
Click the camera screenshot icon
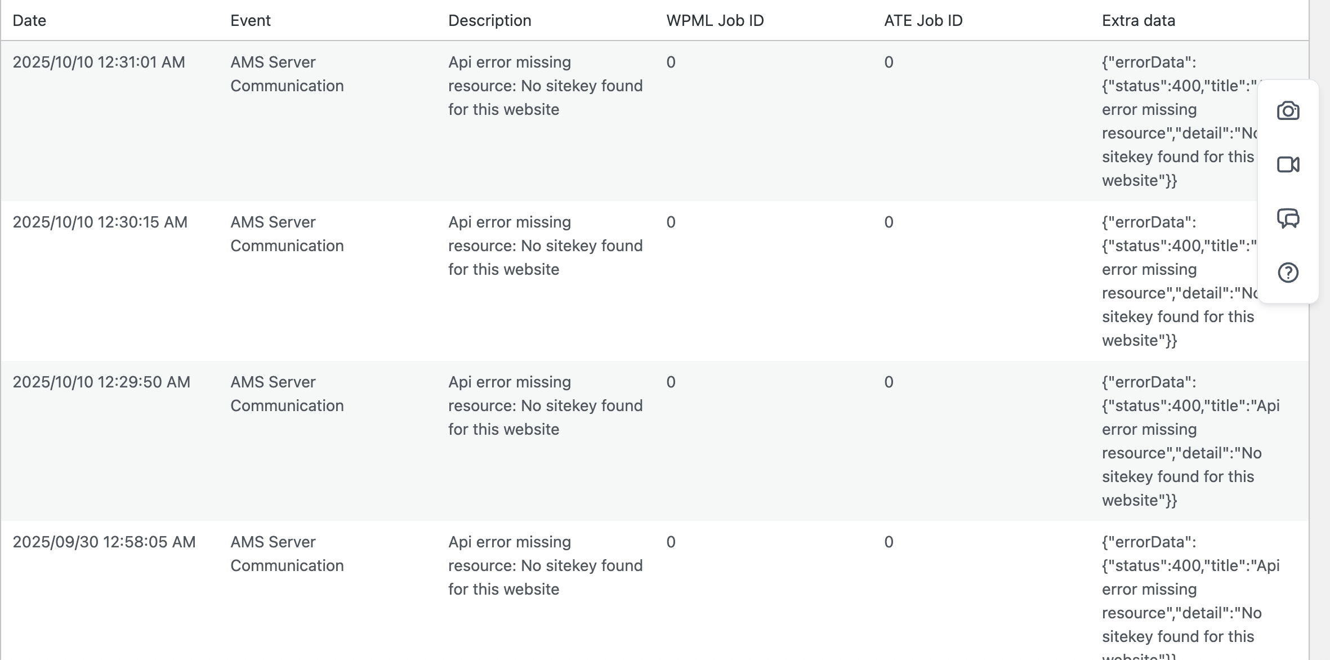1288,110
